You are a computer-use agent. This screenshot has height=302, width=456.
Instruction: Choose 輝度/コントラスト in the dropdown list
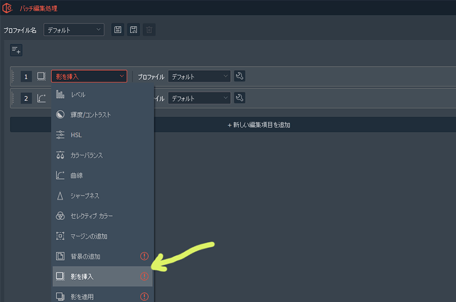(91, 115)
